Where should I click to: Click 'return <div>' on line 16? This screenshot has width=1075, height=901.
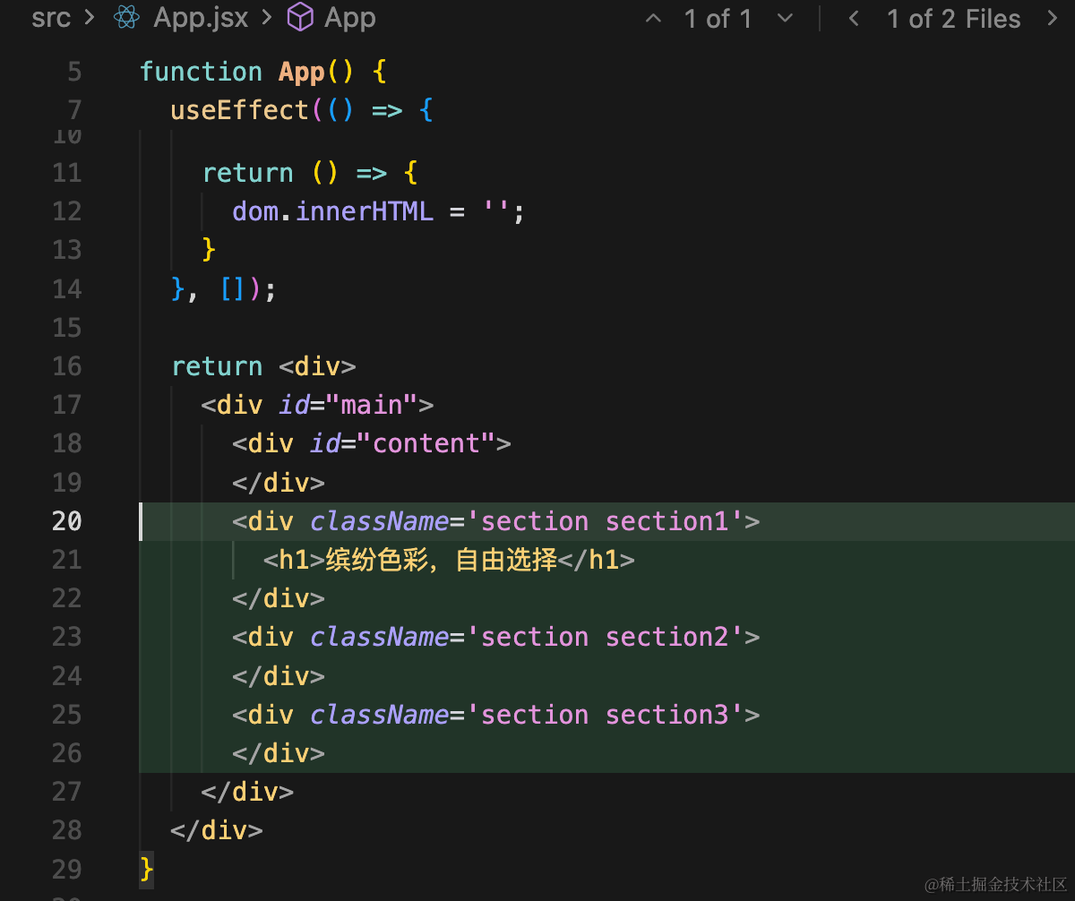(263, 366)
